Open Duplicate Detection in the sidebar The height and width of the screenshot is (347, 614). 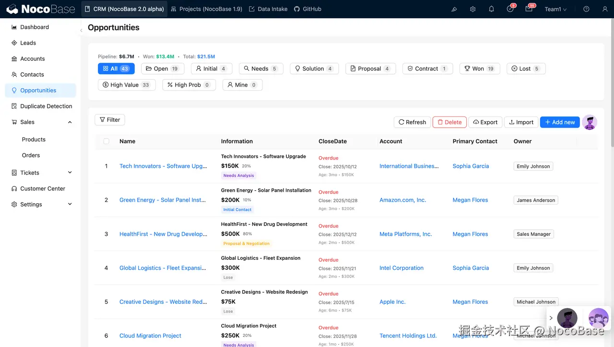40,106
